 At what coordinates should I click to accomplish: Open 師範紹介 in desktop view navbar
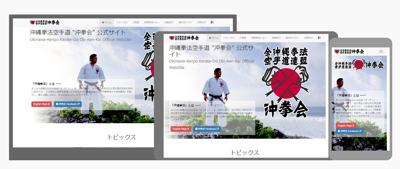(x=169, y=22)
